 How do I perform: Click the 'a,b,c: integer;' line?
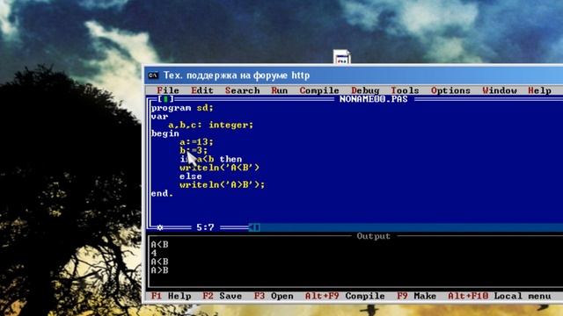211,125
